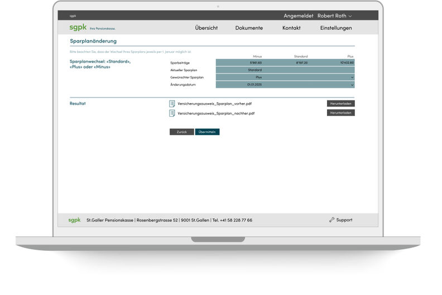
Task: Select the Plus Sparbeiträge value 10'432.80
Action: [x=347, y=63]
